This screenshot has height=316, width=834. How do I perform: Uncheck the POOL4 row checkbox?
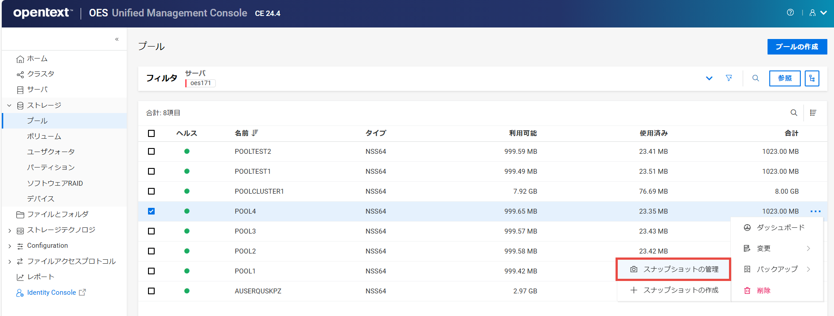pos(152,211)
